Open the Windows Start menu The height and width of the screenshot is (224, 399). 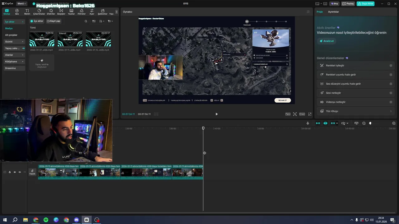point(5,220)
